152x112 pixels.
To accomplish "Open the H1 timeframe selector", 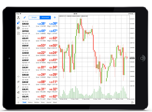I will pos(18,98).
